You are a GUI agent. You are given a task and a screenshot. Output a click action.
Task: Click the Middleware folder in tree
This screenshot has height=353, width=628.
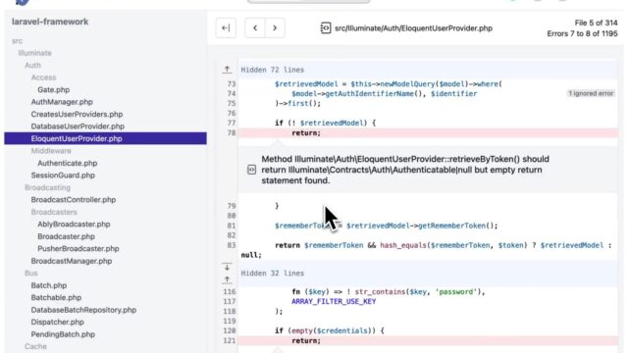coord(51,151)
